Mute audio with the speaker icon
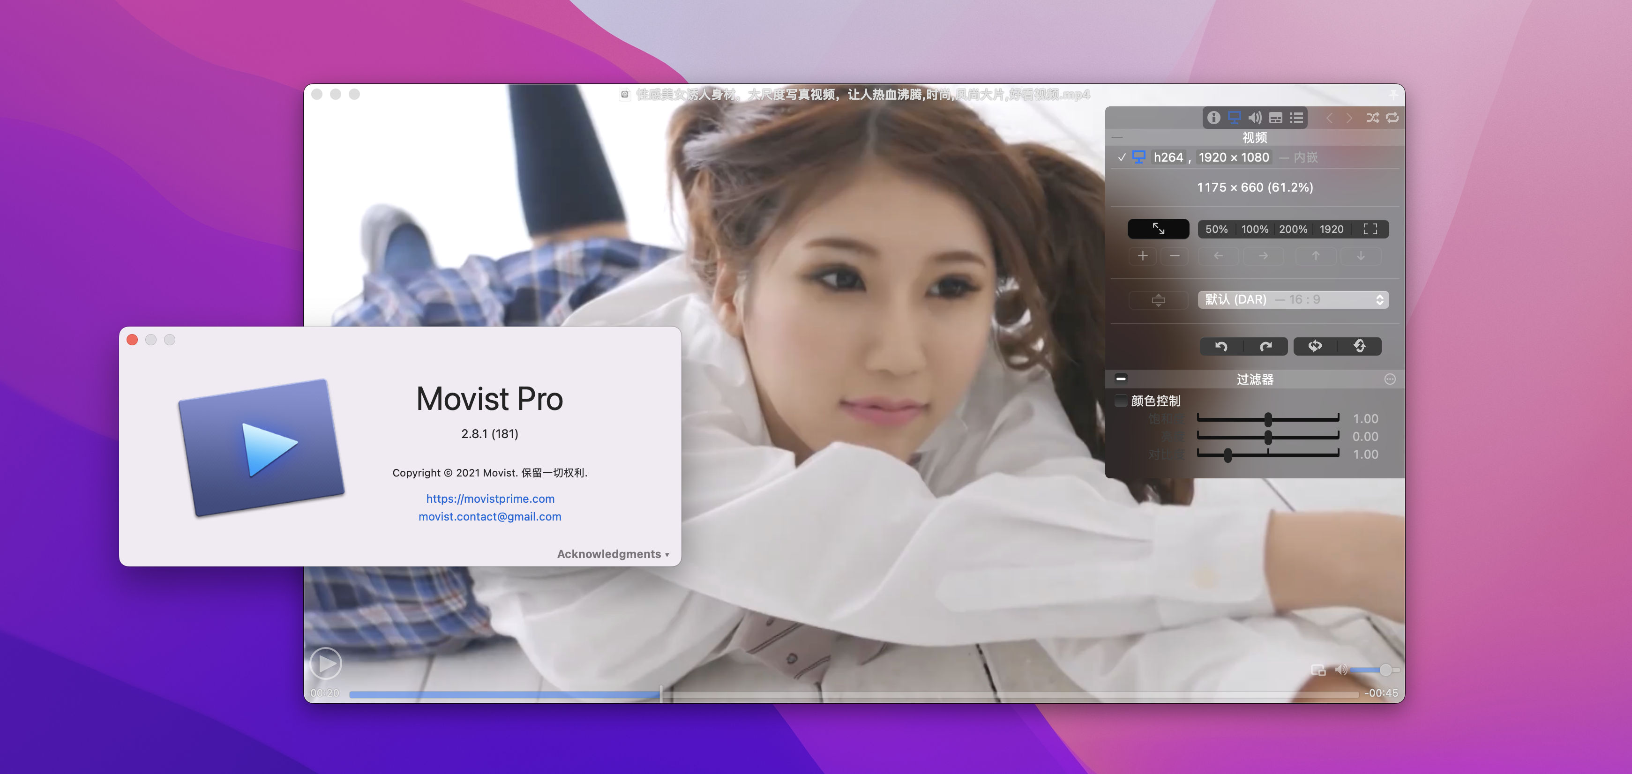The image size is (1632, 774). (1340, 670)
